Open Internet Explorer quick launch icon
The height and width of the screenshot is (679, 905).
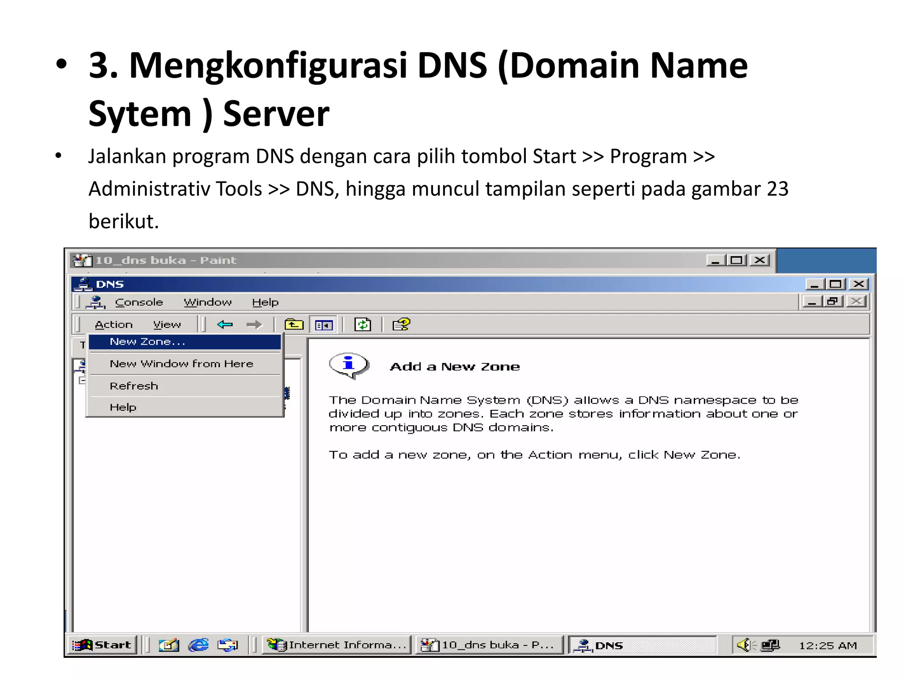(198, 645)
